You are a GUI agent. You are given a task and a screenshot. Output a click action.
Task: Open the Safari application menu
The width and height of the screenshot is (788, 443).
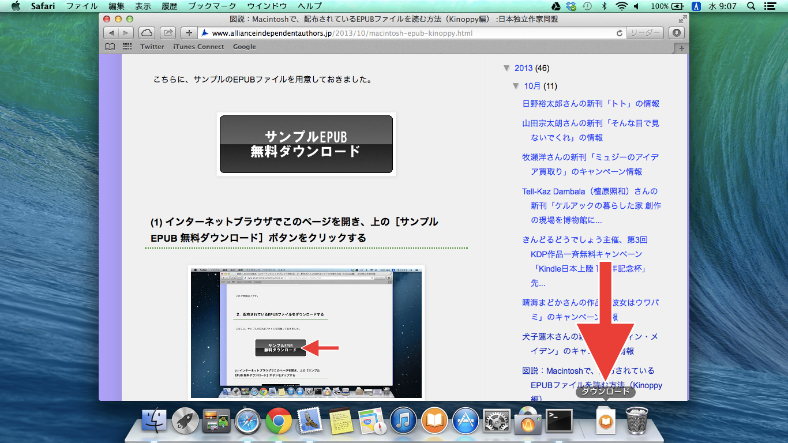click(x=43, y=6)
